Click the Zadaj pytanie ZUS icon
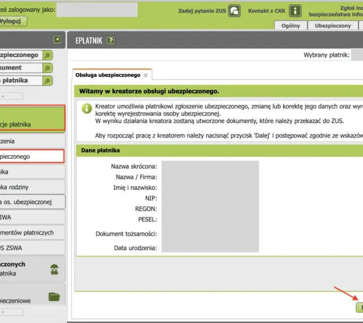Screen dimensions: 363x323 234,11
